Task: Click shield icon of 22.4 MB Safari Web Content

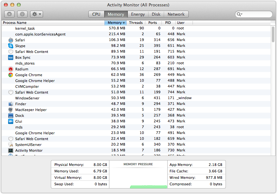Action: 11,139
